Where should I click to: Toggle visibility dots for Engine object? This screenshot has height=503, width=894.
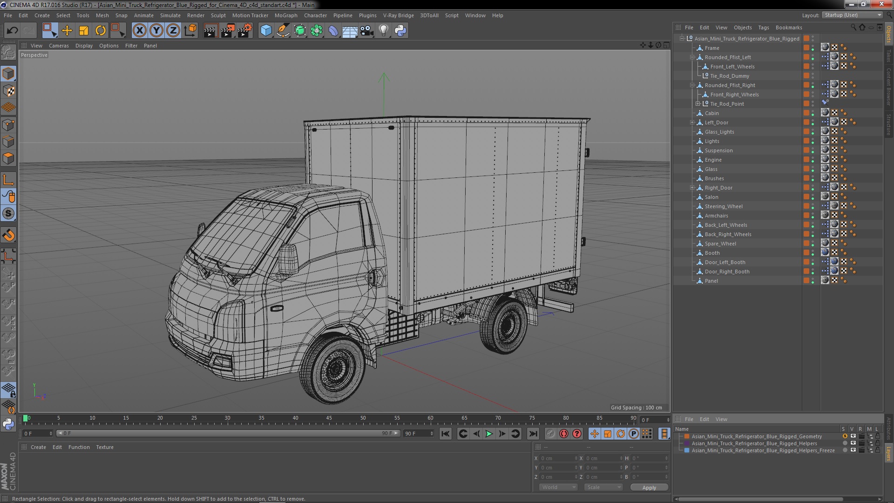coord(813,160)
